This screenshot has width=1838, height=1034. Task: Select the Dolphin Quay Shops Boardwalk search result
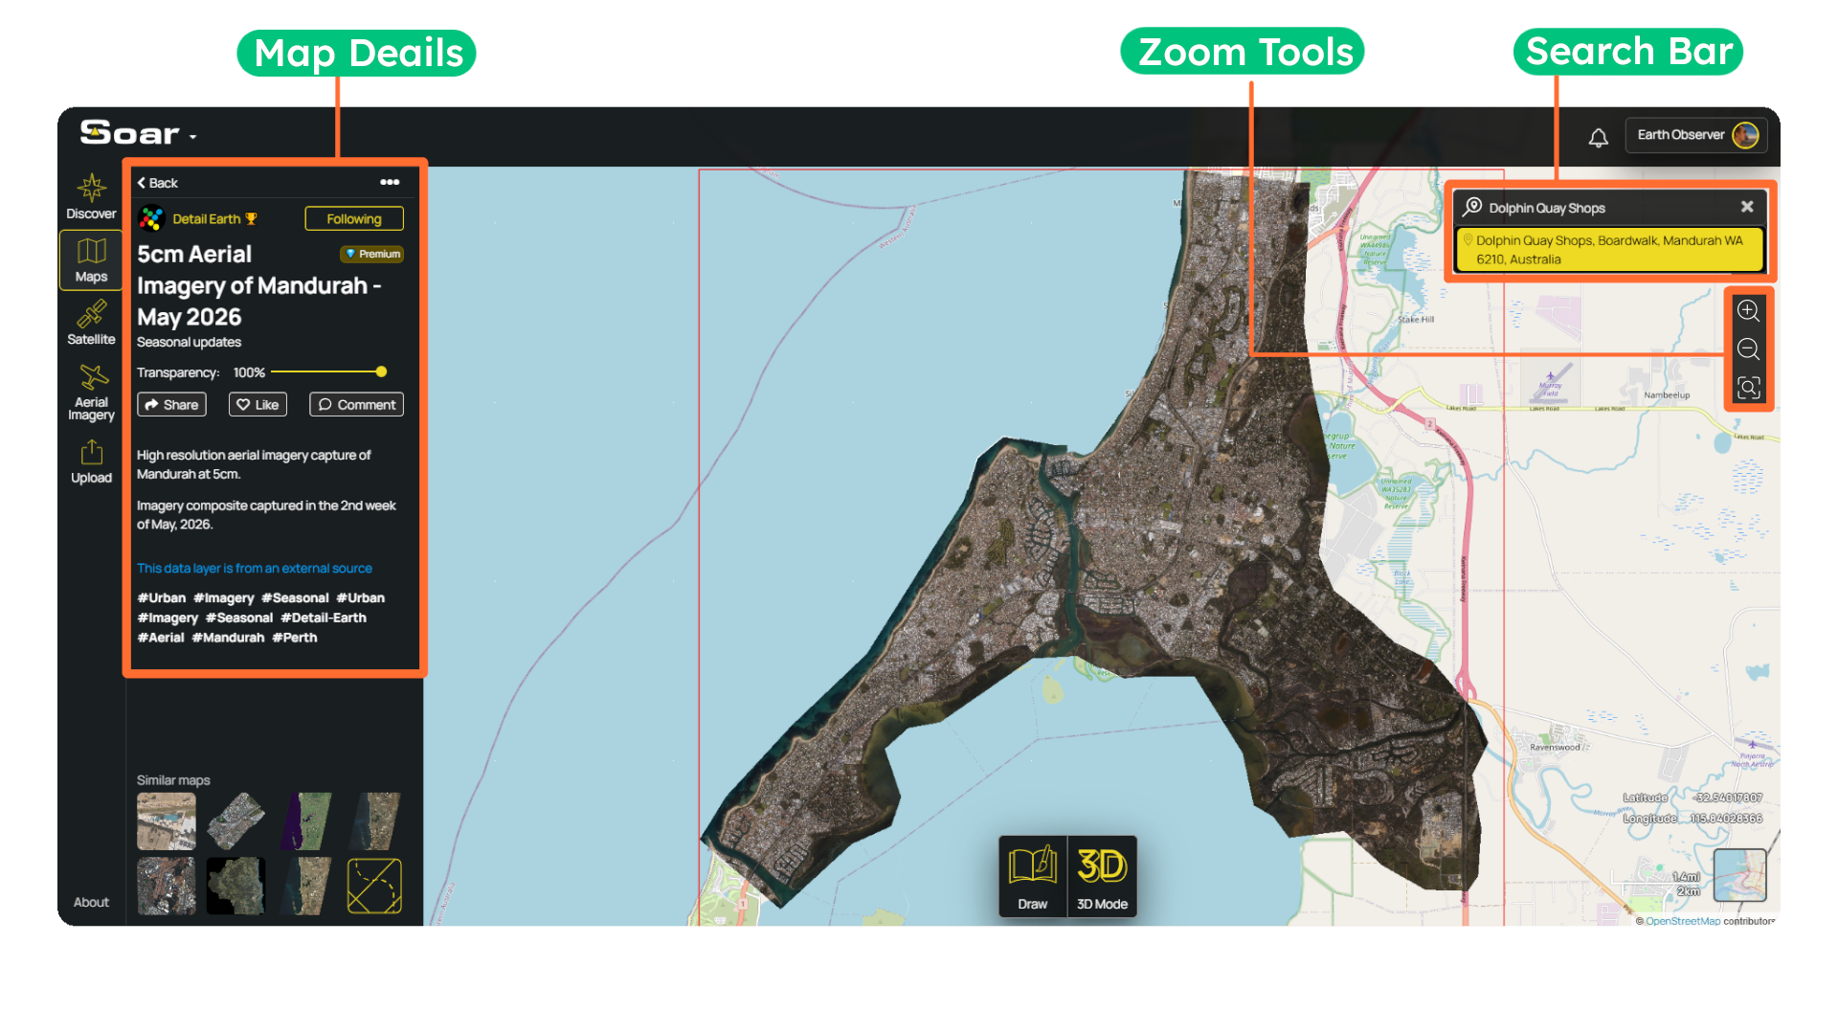(1609, 250)
